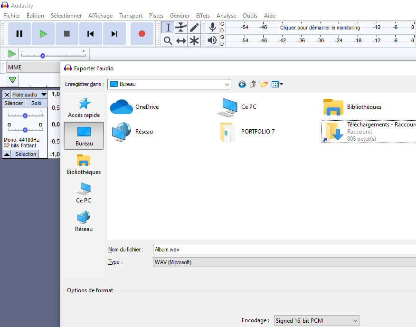Click the microphone recording meter icon

pyautogui.click(x=212, y=28)
